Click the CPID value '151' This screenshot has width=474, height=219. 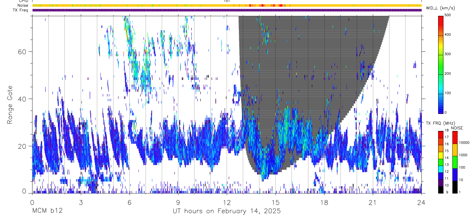click(227, 1)
